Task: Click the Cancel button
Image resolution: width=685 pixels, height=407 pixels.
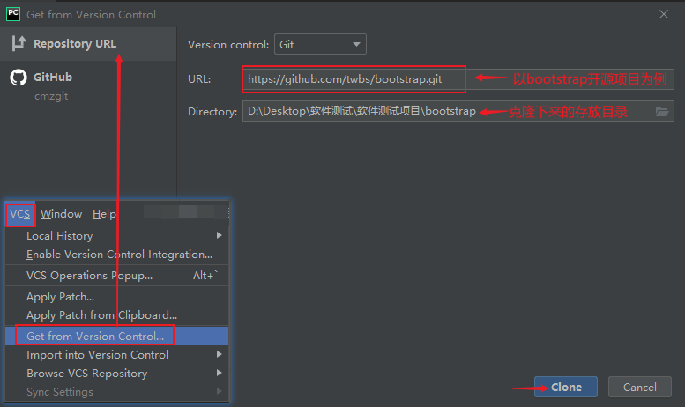Action: (x=639, y=387)
